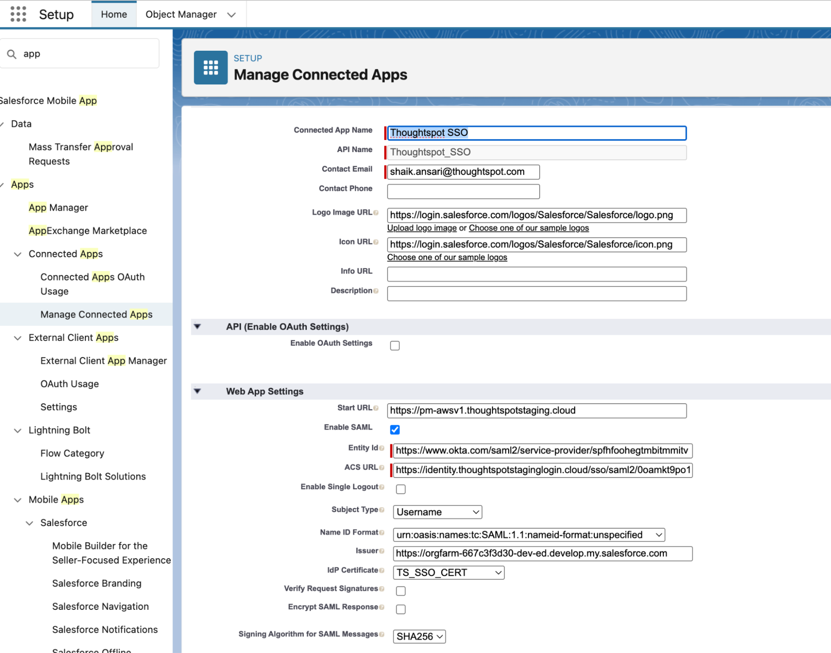Screen dimensions: 831x653
Task: Click the info tooltip beside Signing Algorithm for SAML Messages
Action: (382, 634)
